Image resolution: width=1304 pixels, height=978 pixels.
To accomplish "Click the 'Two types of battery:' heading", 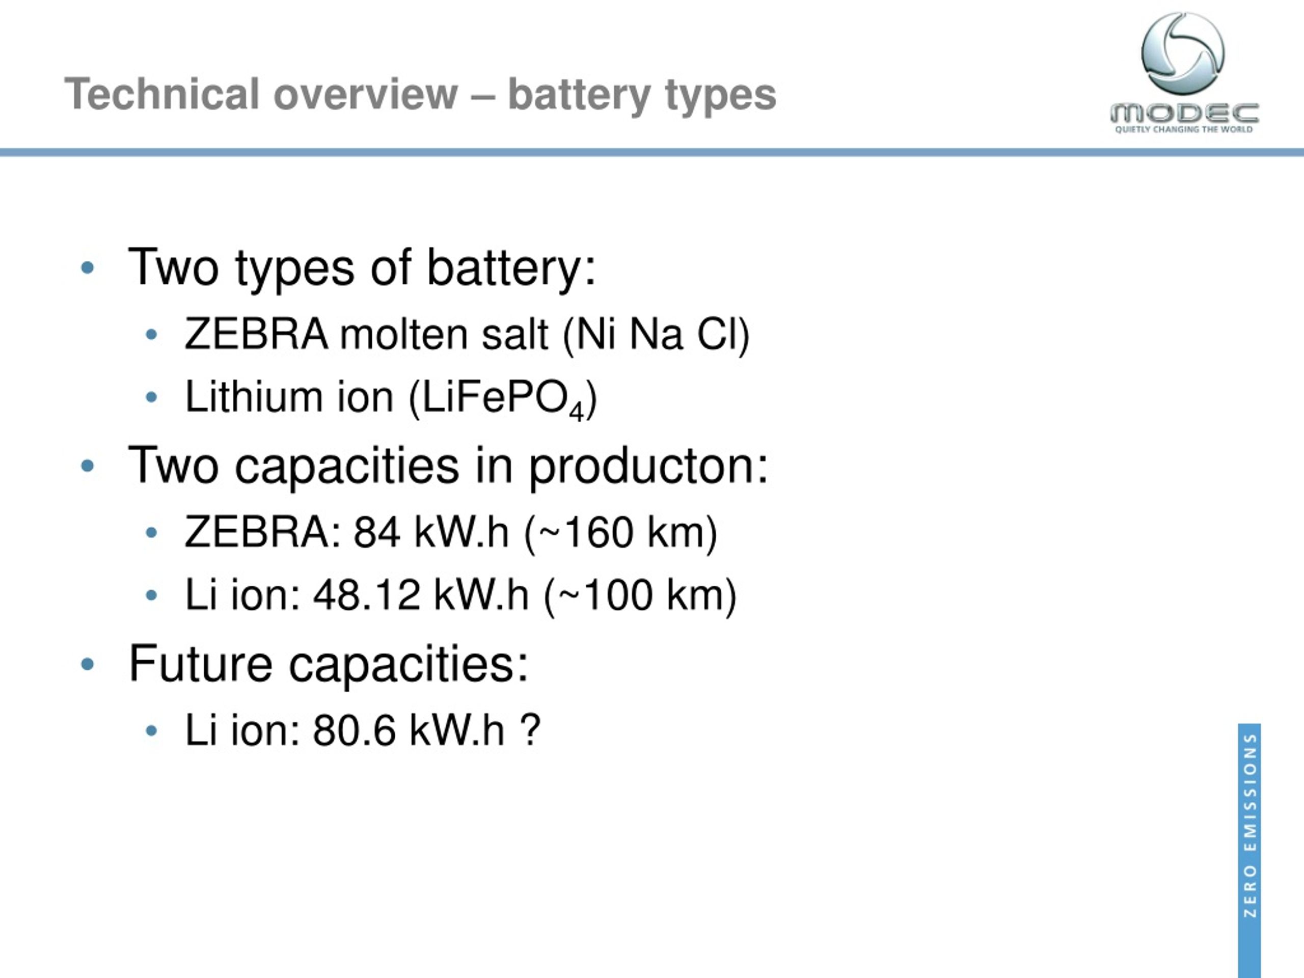I will [362, 268].
